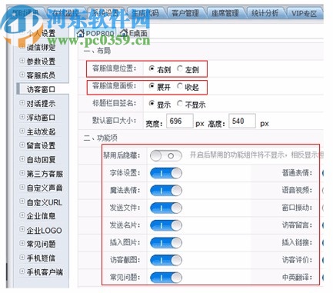This screenshot has width=333, height=293.
Task: Toggle the 禁用后隐藏 switch
Action: point(166,155)
